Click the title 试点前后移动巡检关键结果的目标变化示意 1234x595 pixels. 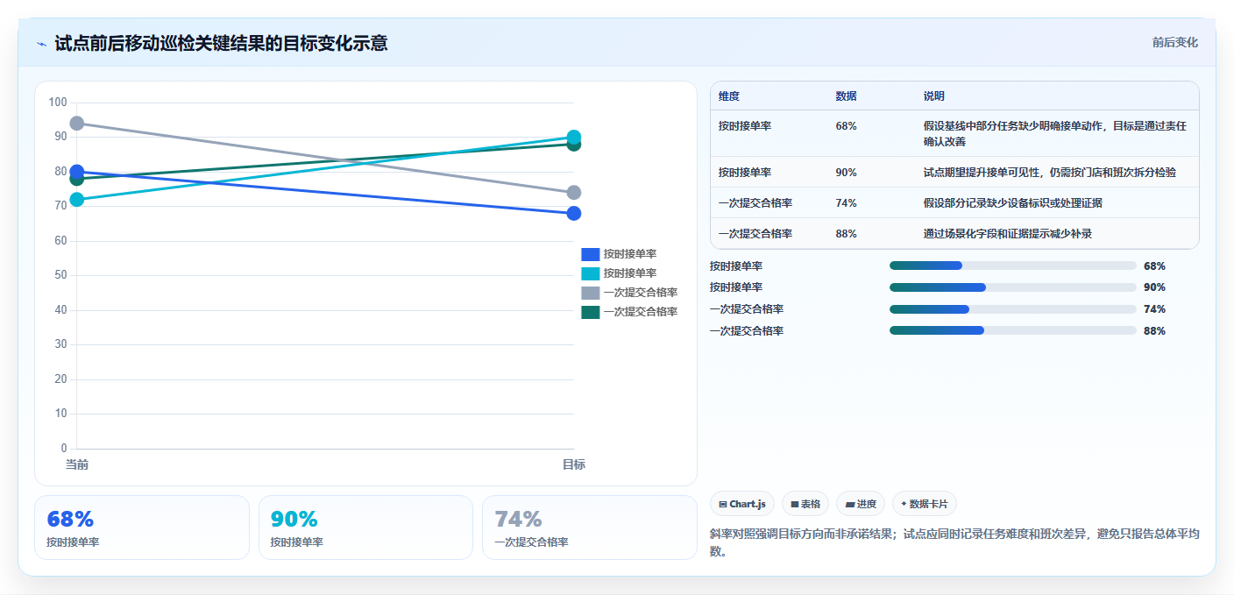(x=221, y=43)
